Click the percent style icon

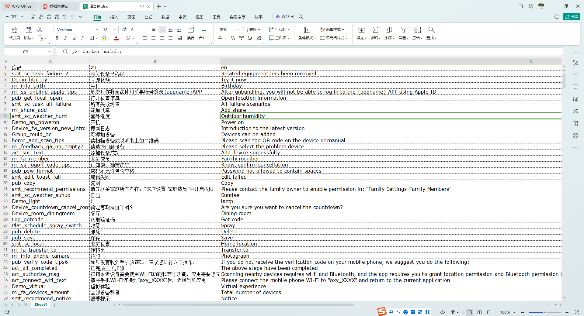pos(233,38)
